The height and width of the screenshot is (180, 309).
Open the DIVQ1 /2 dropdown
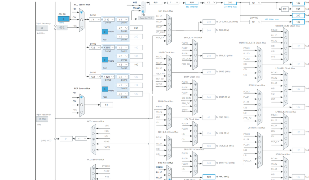(122, 28)
